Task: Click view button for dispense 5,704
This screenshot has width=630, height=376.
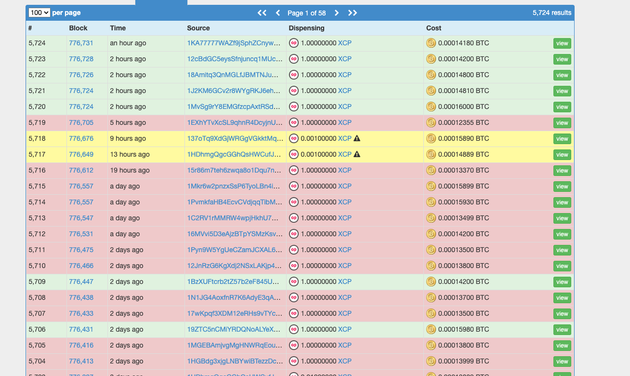Action: click(562, 362)
